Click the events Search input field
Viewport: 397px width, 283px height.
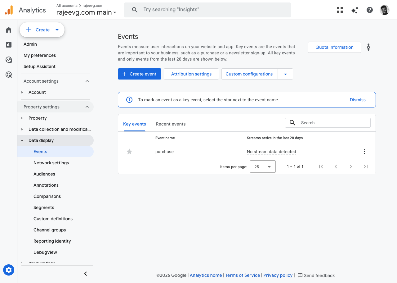333,123
